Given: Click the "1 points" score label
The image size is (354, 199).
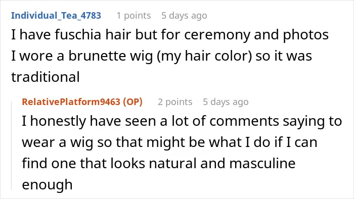Looking at the screenshot, I should (134, 16).
